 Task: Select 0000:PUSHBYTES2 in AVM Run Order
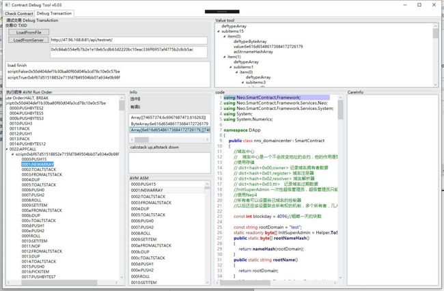27,108
